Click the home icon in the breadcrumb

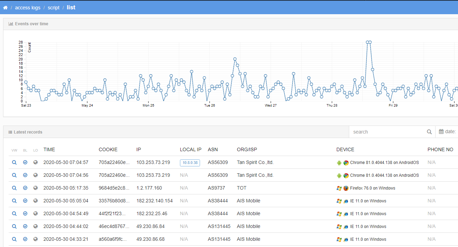click(5, 8)
